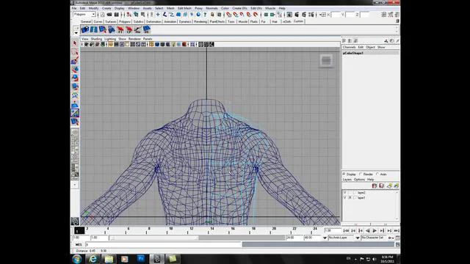Open shelf options arrow at shelf left

76,33
